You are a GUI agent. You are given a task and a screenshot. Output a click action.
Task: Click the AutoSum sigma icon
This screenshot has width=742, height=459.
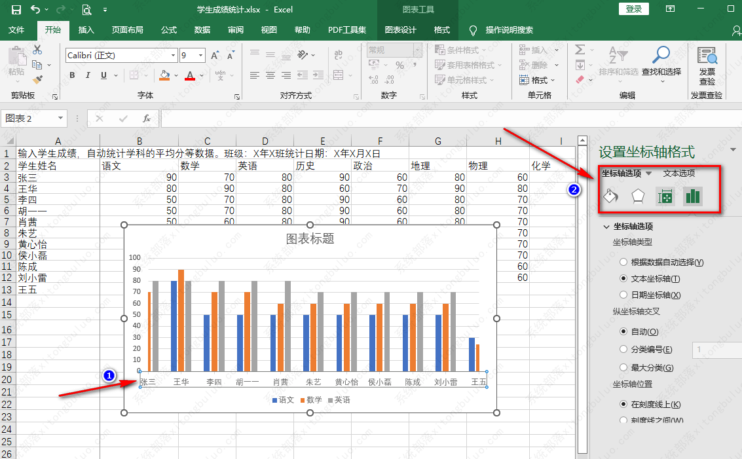coord(580,50)
